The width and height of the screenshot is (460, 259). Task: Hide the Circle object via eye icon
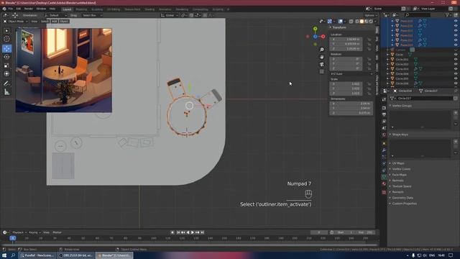tap(456, 55)
